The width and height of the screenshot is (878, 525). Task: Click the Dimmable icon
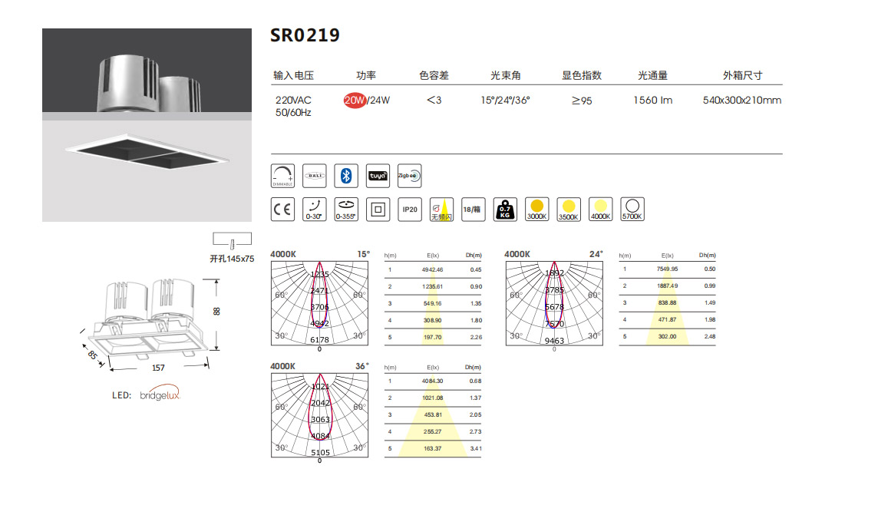(283, 176)
